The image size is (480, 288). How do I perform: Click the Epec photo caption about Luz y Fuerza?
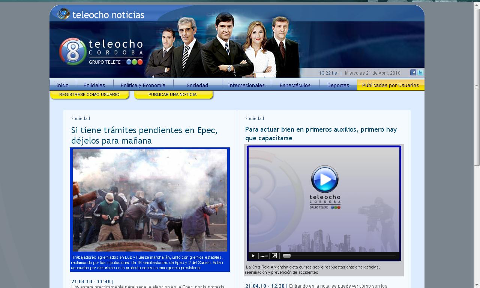pos(147,262)
